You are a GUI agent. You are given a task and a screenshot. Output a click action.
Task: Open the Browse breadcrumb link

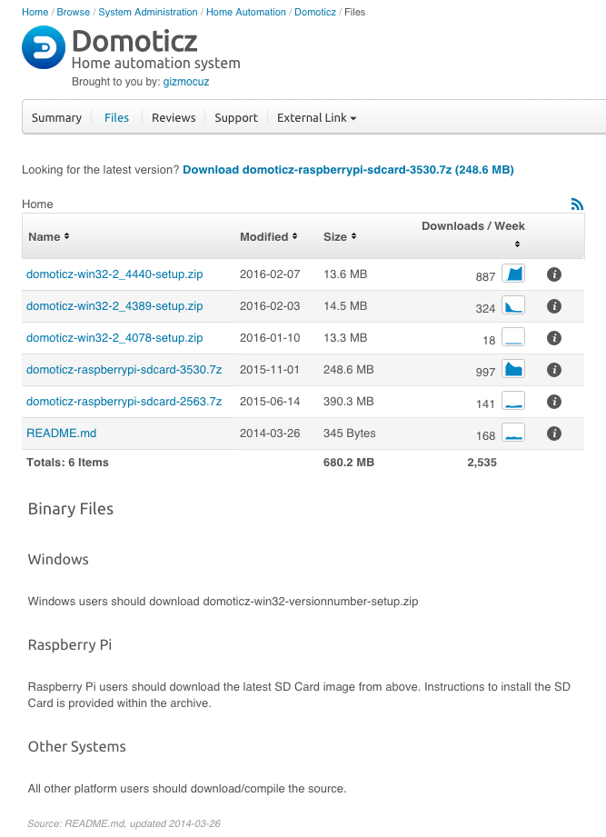pyautogui.click(x=73, y=12)
